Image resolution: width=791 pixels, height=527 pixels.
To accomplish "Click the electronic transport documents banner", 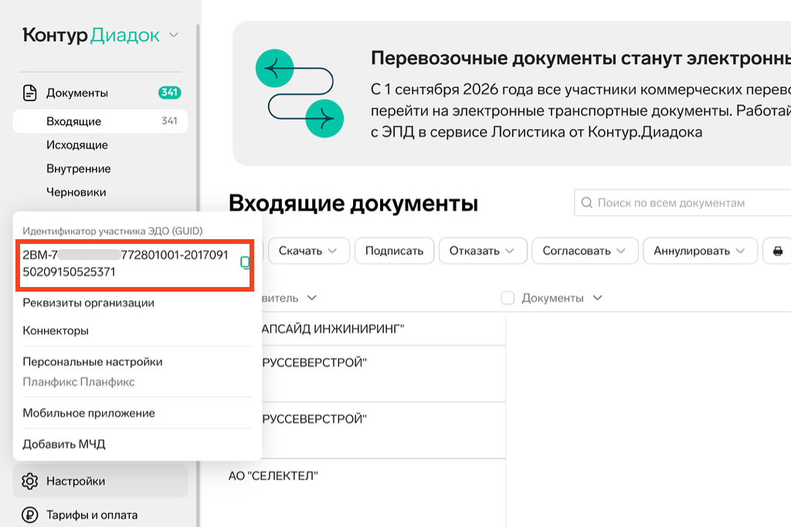I will [x=511, y=93].
